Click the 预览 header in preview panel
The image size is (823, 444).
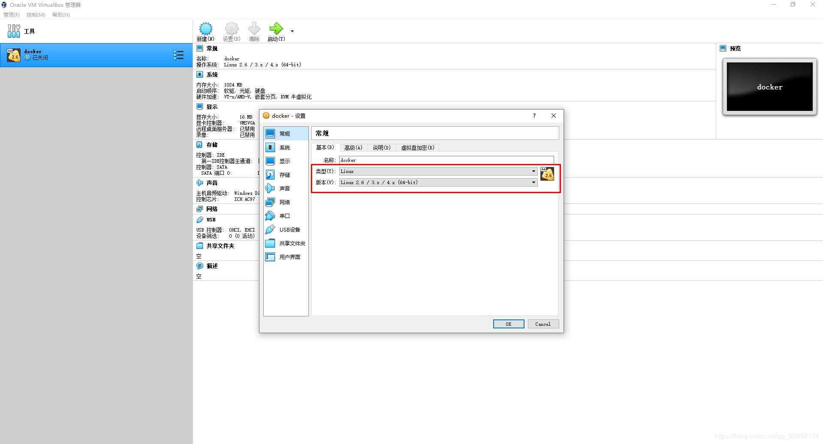tap(736, 48)
